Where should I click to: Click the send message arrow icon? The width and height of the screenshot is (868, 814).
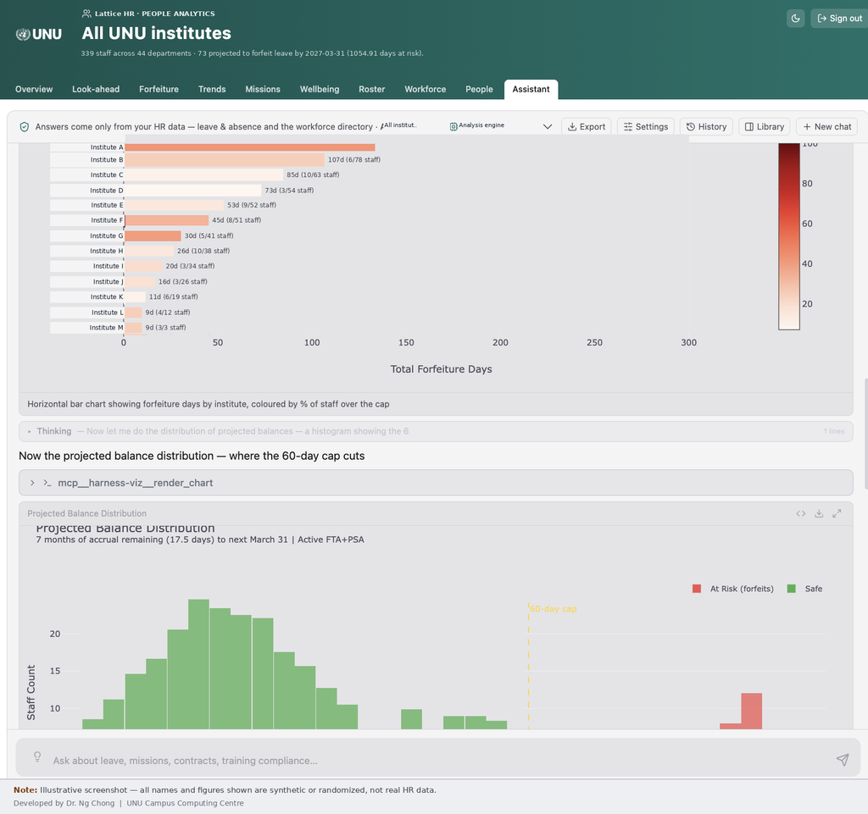pos(842,760)
